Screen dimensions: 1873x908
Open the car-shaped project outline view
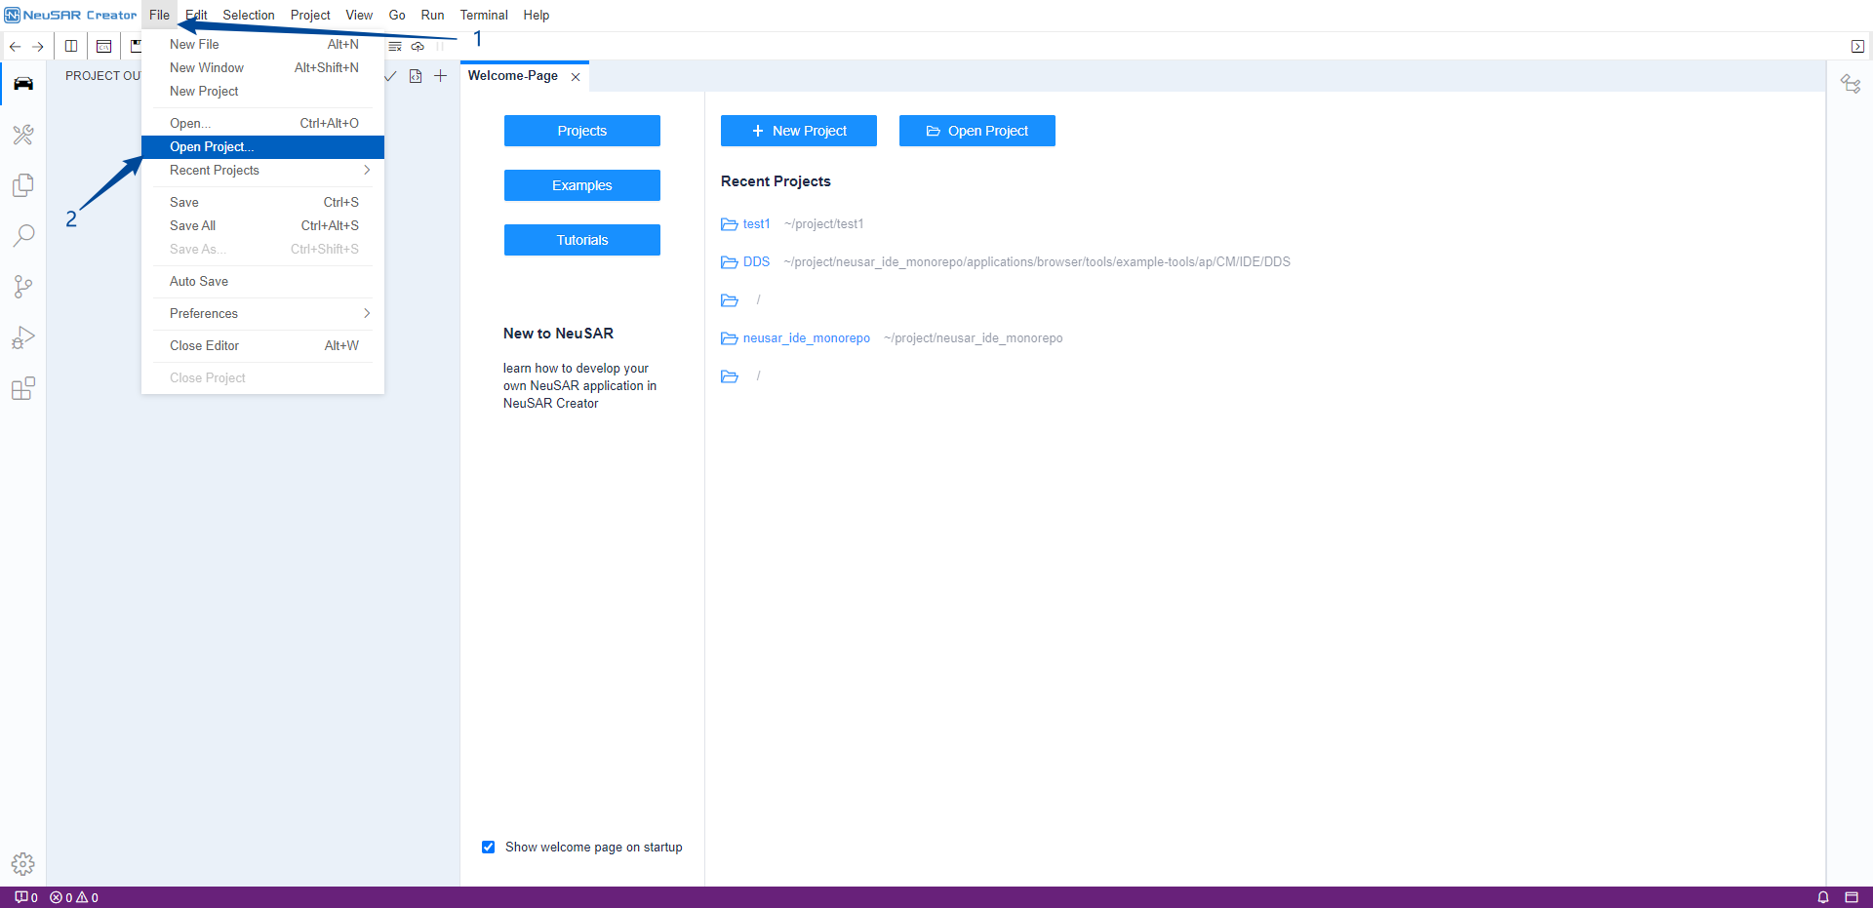coord(23,84)
